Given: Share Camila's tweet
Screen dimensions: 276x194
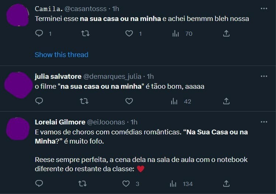Looking at the screenshot, I should pos(227,33).
